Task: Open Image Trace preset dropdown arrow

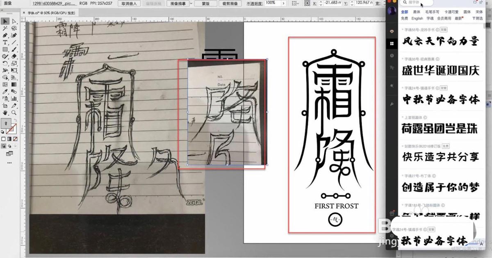Action: 192,3
